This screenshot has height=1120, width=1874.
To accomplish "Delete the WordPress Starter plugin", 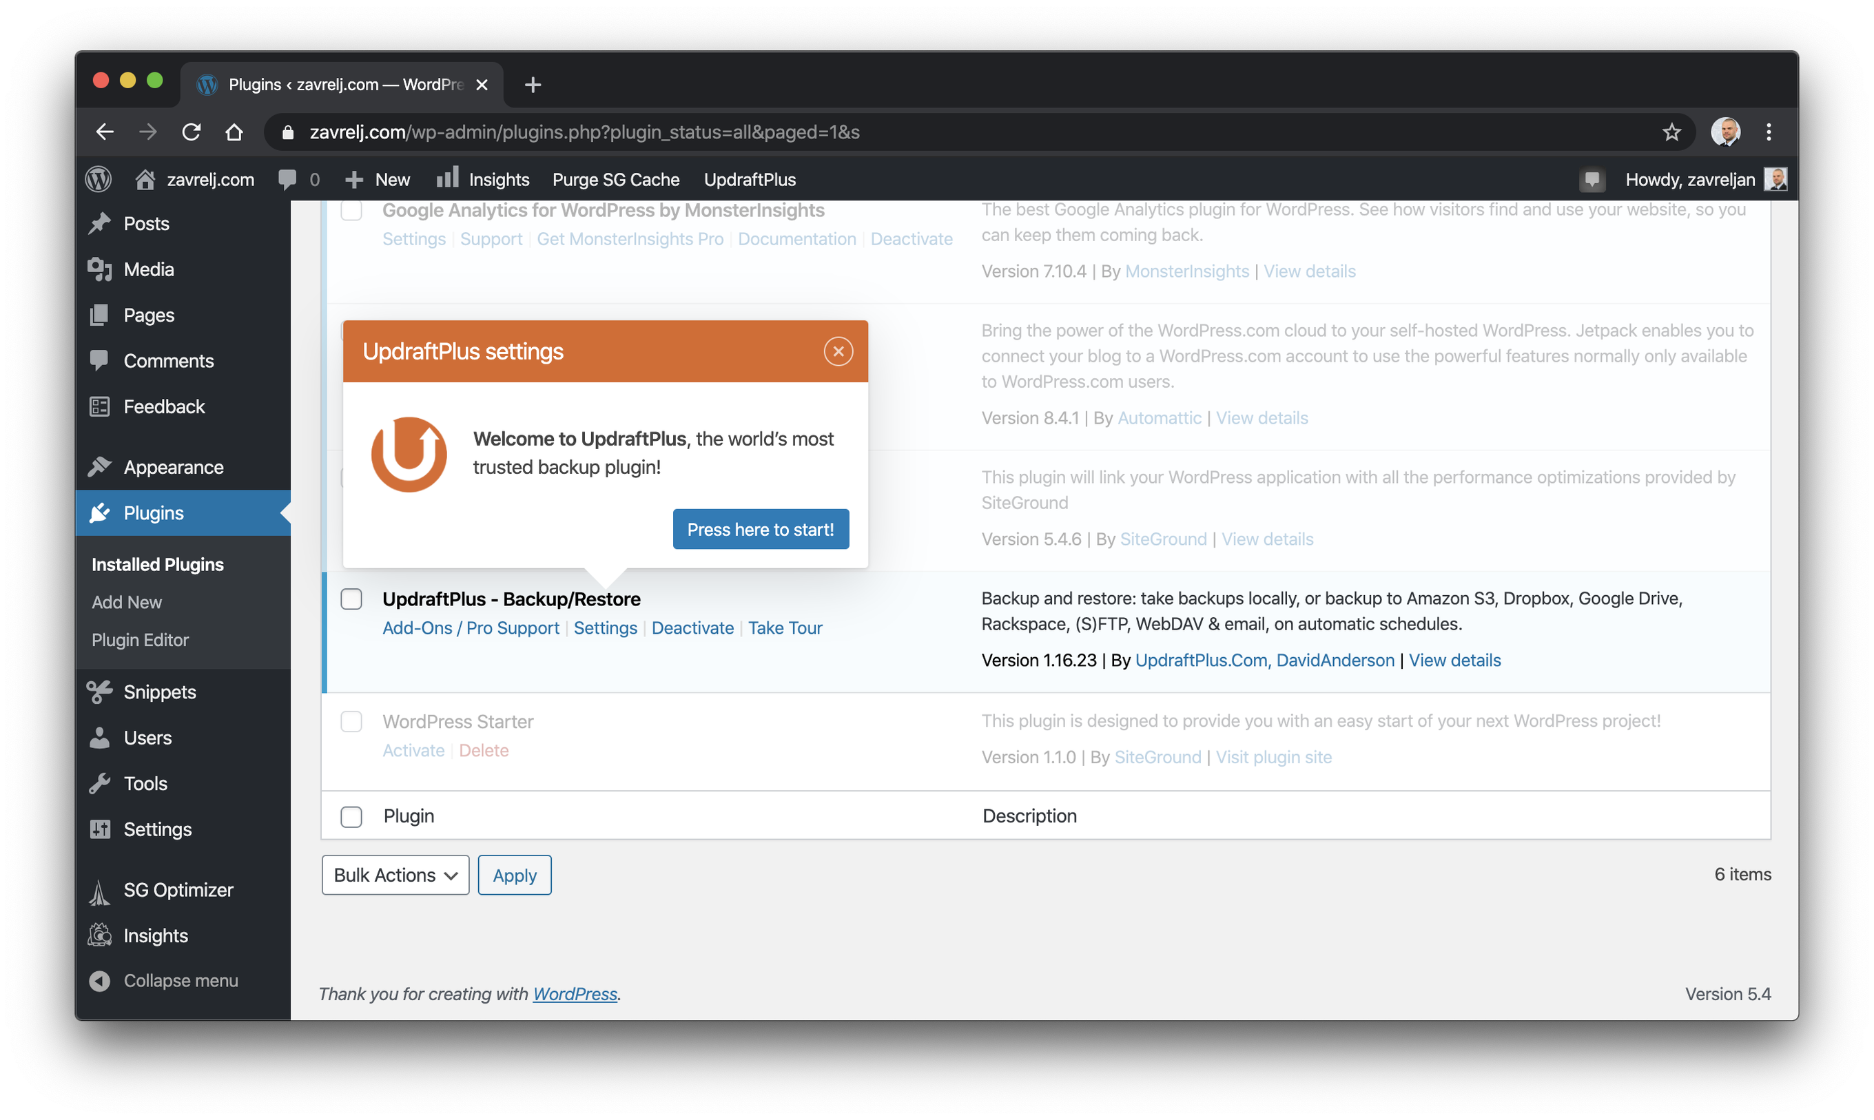I will (484, 751).
